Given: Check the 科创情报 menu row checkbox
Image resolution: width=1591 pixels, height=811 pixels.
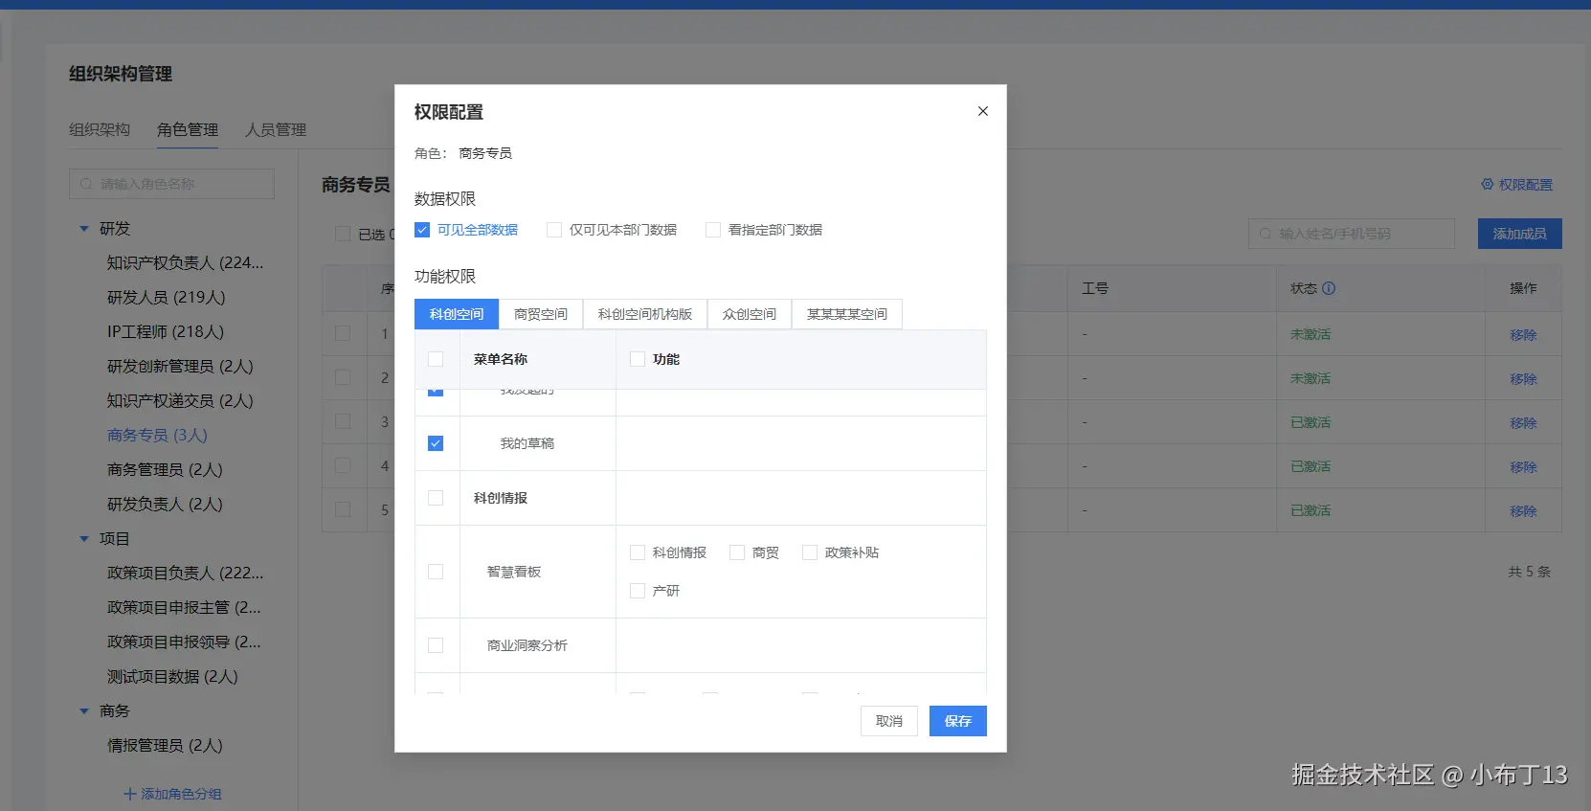Looking at the screenshot, I should tap(436, 498).
